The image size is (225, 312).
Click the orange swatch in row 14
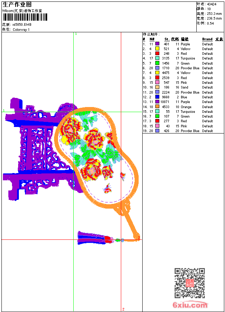(157, 107)
